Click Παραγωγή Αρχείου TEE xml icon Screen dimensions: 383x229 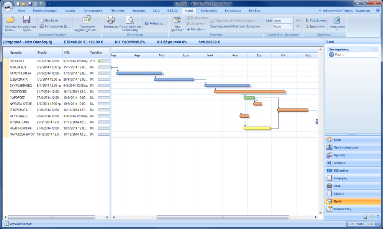coord(87,20)
